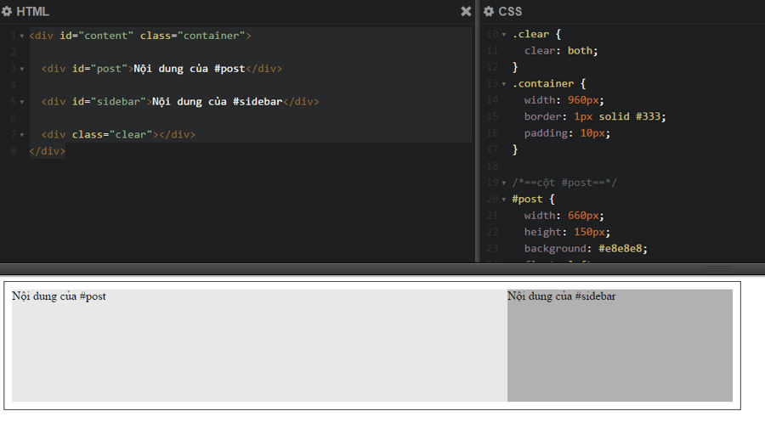The height and width of the screenshot is (428, 765).
Task: Collapse comment fold arrow on CSS line 19
Action: 504,183
